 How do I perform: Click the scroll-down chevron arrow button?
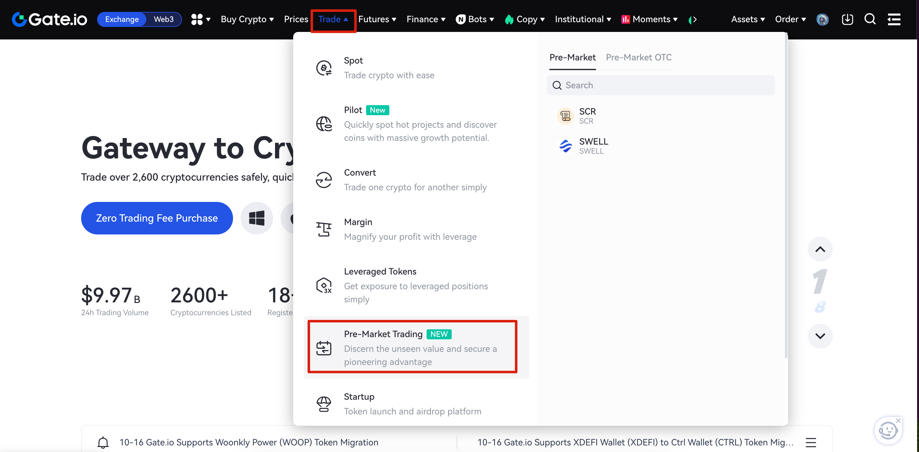pos(820,336)
